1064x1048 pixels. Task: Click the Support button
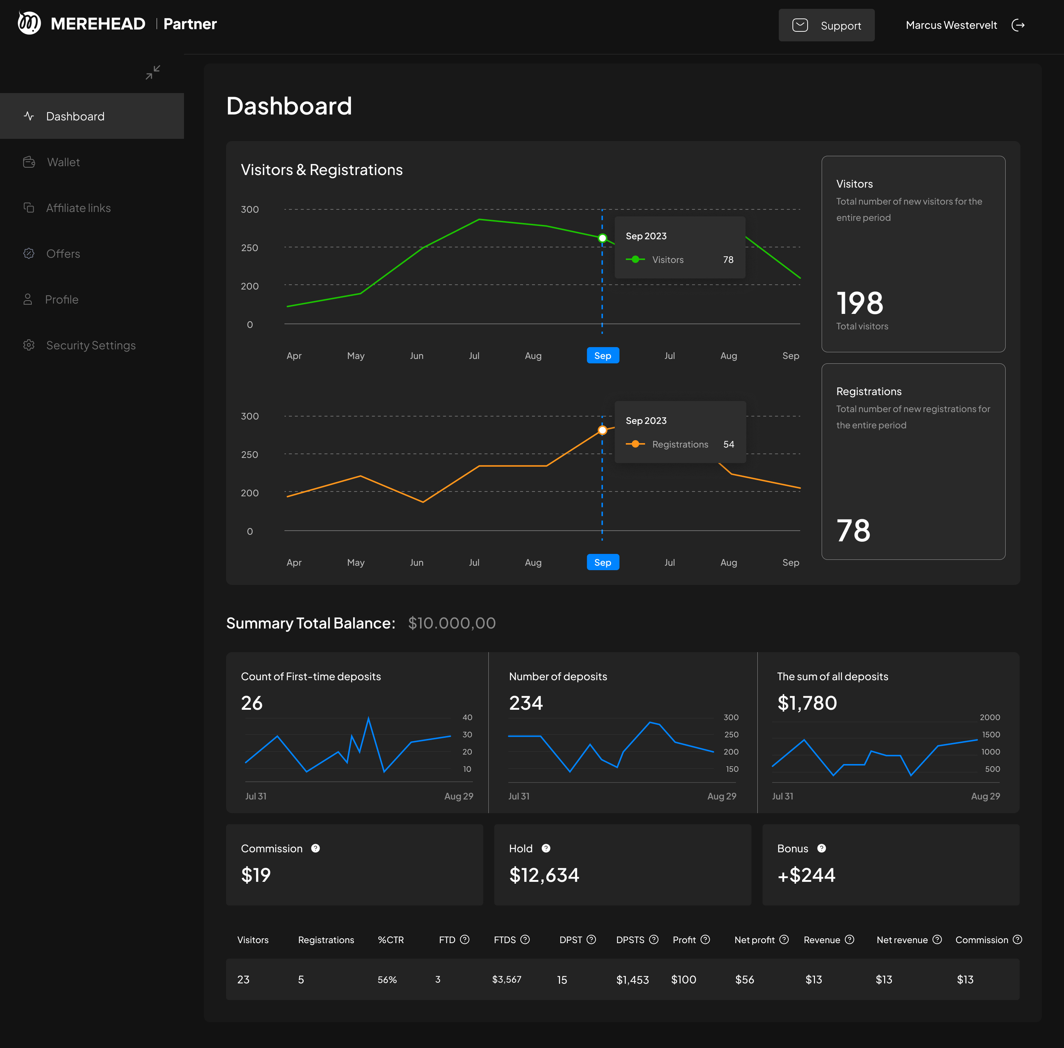[x=826, y=25]
